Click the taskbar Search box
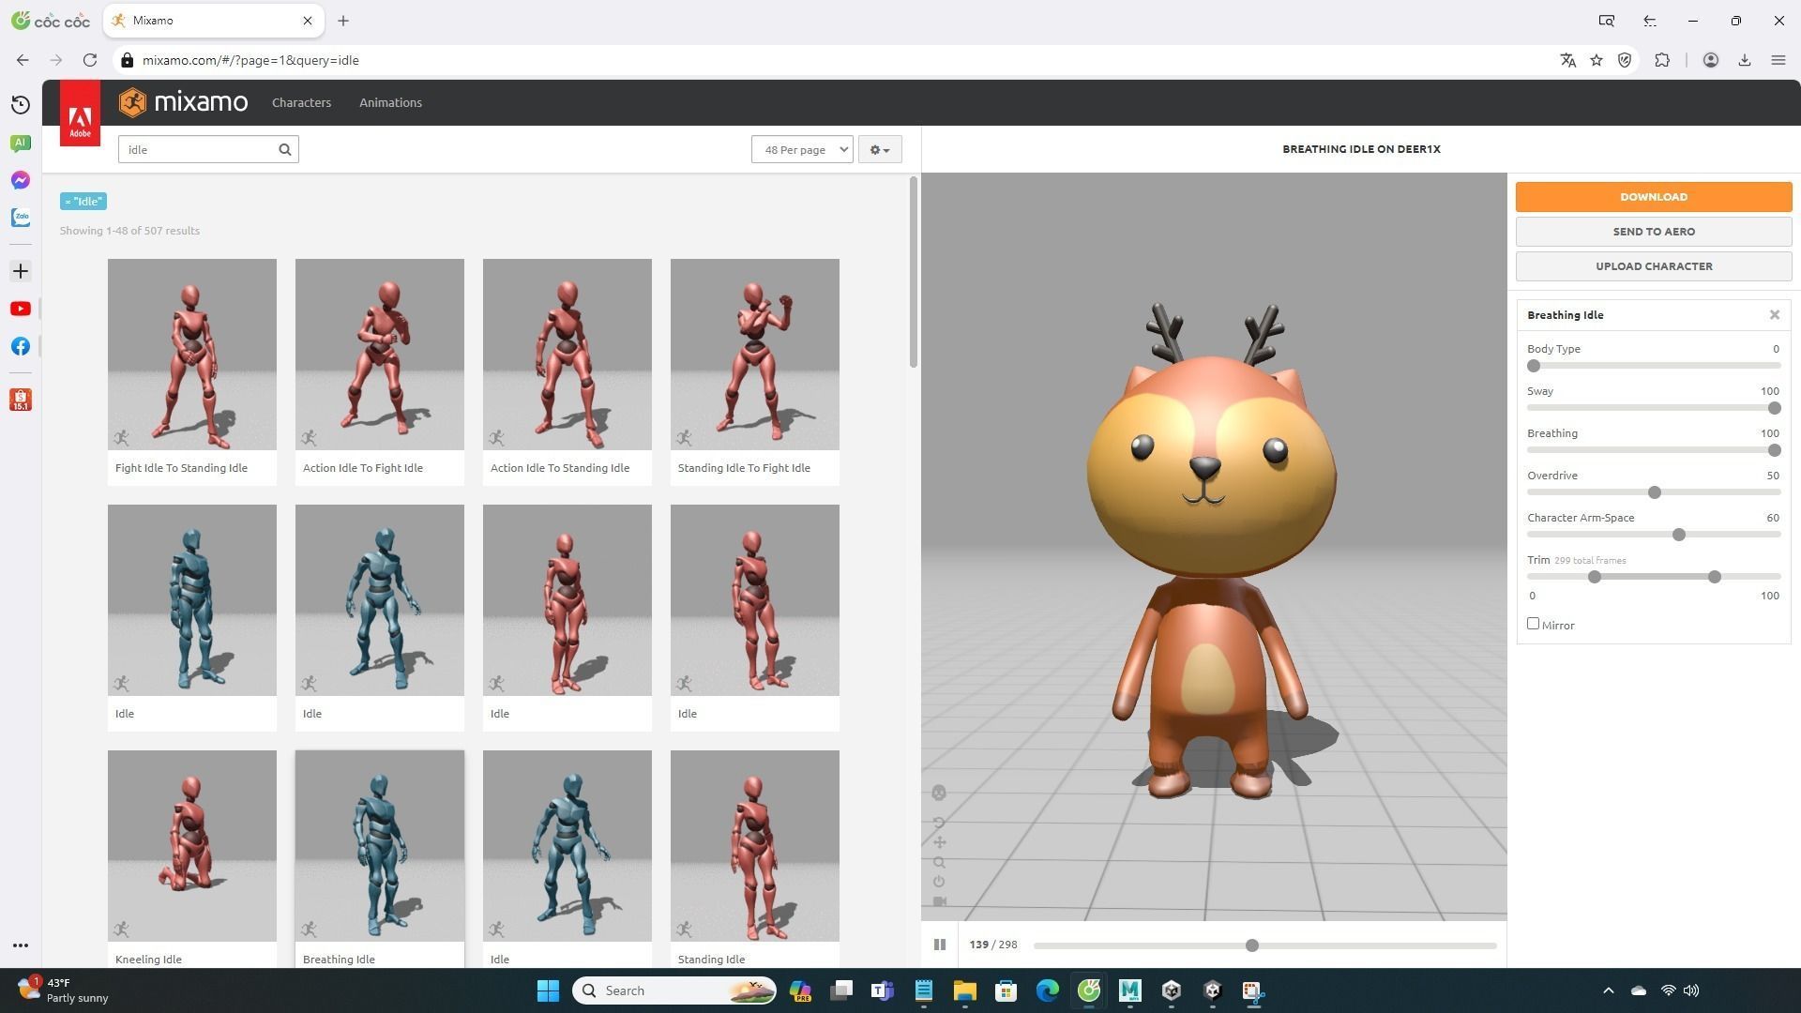 [x=674, y=990]
